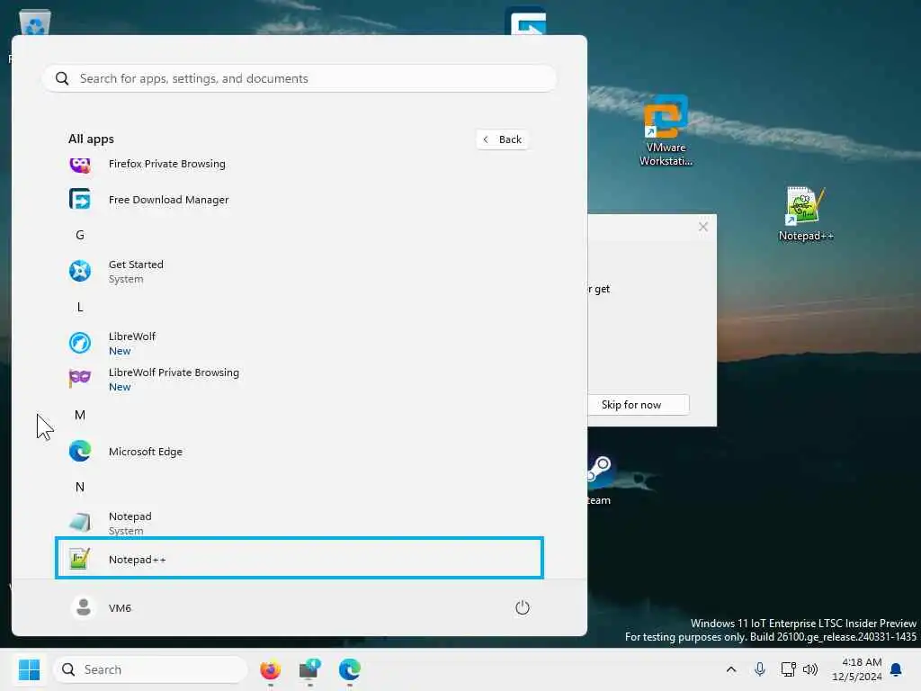Image resolution: width=921 pixels, height=691 pixels.
Task: Open the Notepad system app
Action: (x=300, y=523)
